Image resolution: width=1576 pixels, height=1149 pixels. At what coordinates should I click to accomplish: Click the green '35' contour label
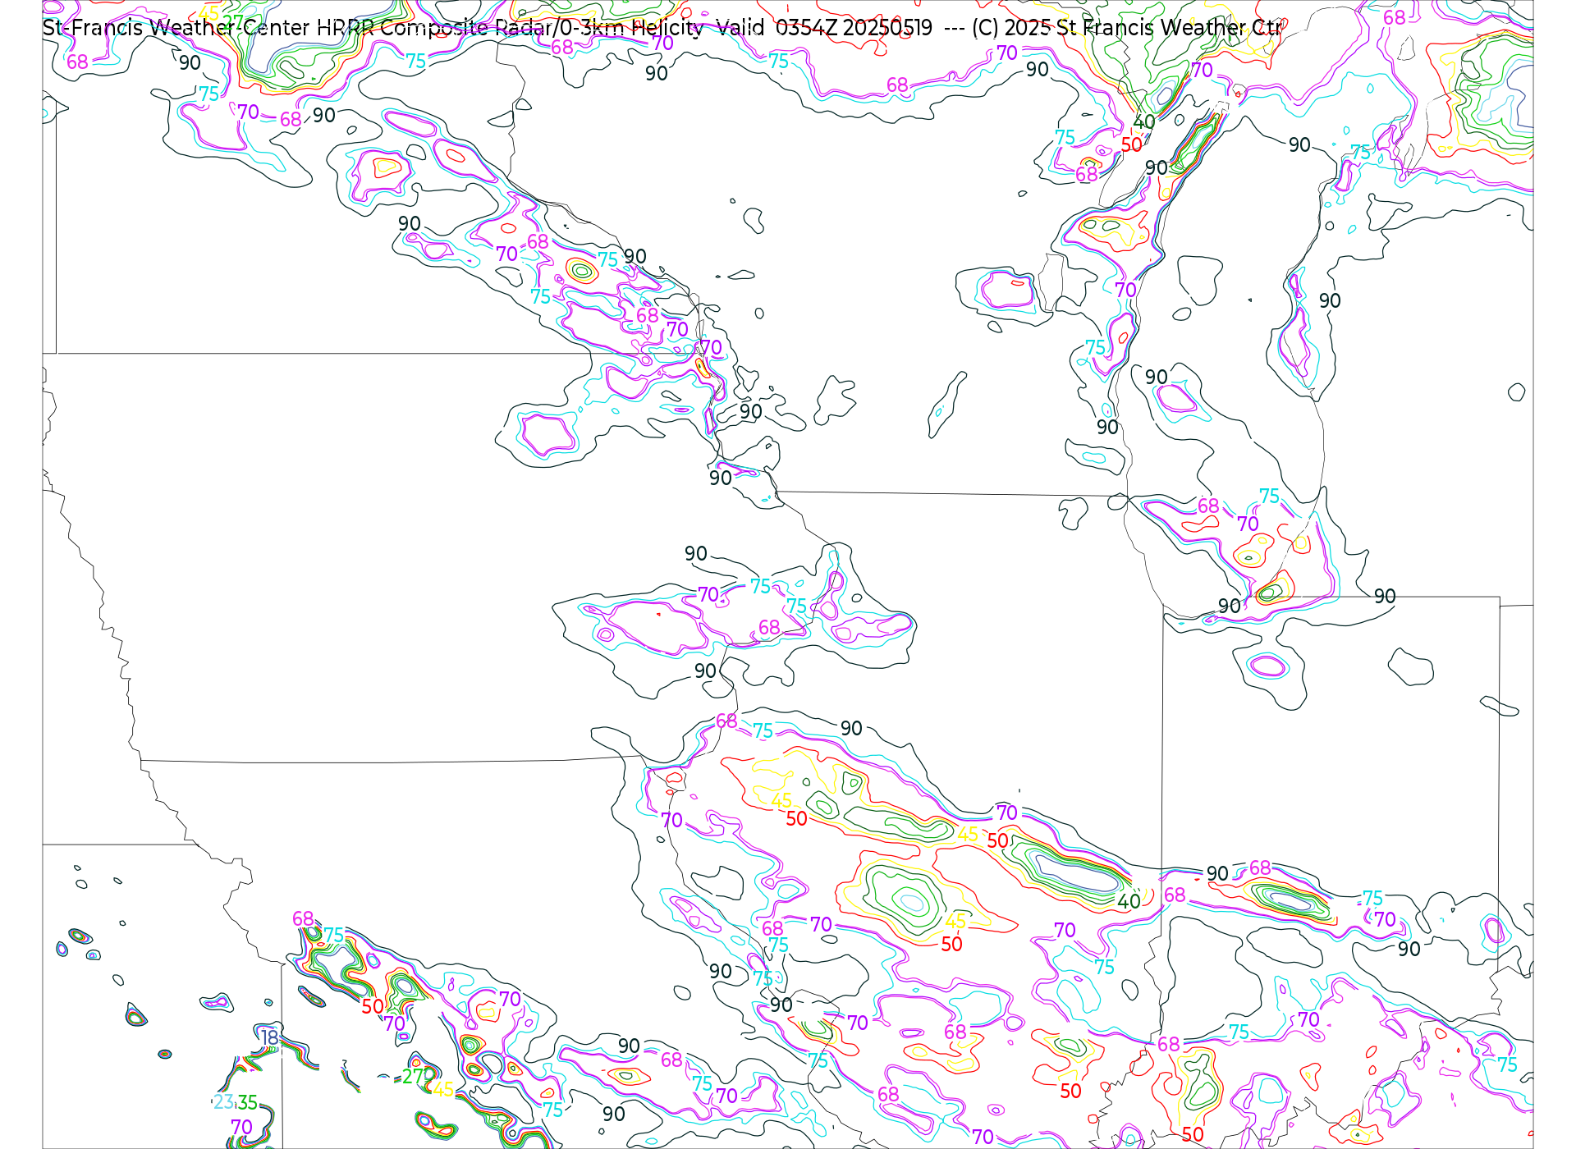tap(248, 1102)
